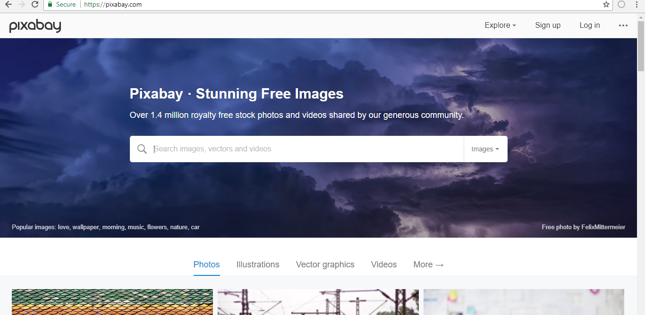This screenshot has height=315, width=645.
Task: Open the Videos tab
Action: tap(384, 265)
